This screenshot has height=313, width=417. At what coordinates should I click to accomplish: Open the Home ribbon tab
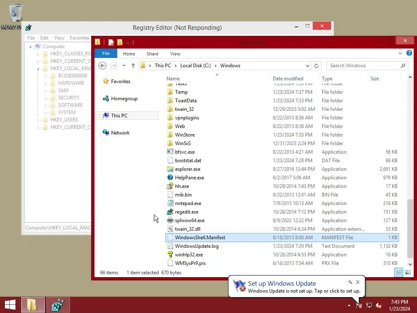pos(129,54)
